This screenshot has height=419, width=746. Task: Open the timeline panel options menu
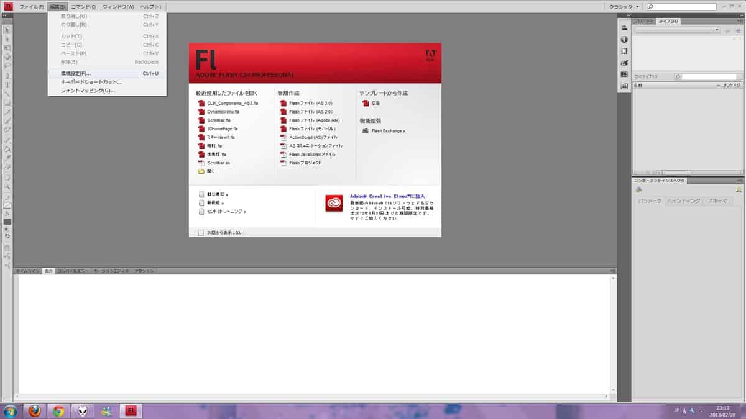click(613, 271)
